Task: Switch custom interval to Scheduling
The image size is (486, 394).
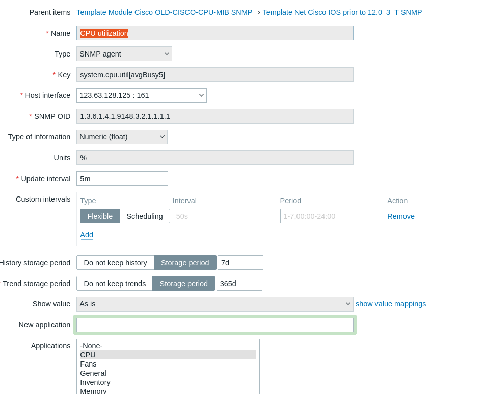Action: (x=145, y=216)
